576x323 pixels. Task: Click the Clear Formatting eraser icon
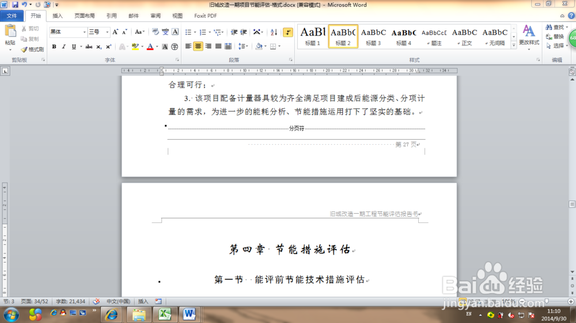coord(156,32)
